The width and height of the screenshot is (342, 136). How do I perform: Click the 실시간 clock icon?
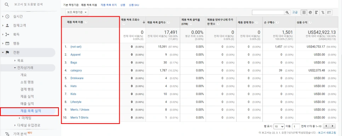7,16
